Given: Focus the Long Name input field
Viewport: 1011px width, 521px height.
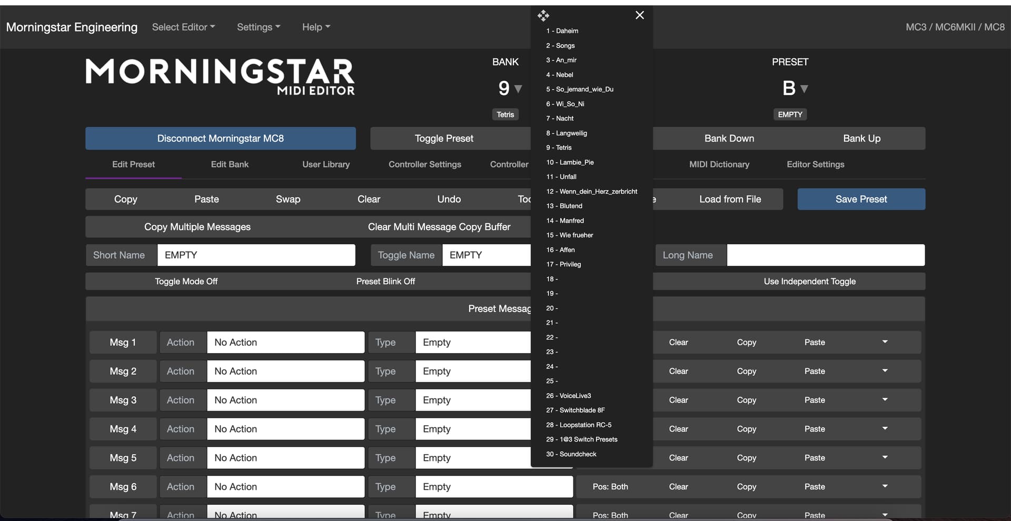Looking at the screenshot, I should 826,255.
